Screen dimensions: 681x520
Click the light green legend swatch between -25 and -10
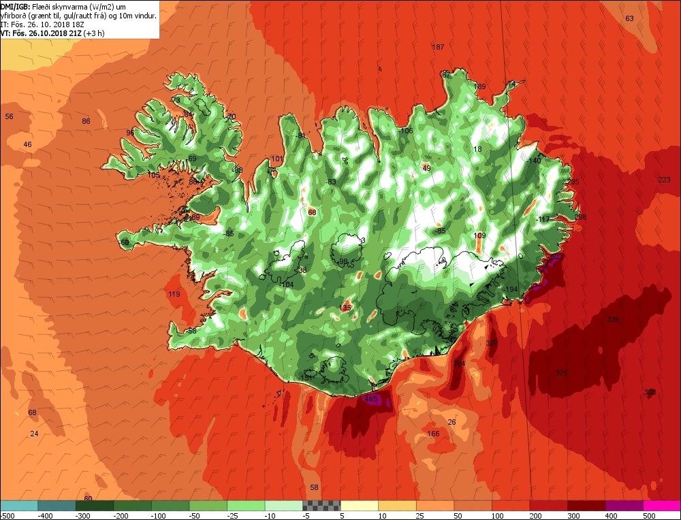pos(246,506)
